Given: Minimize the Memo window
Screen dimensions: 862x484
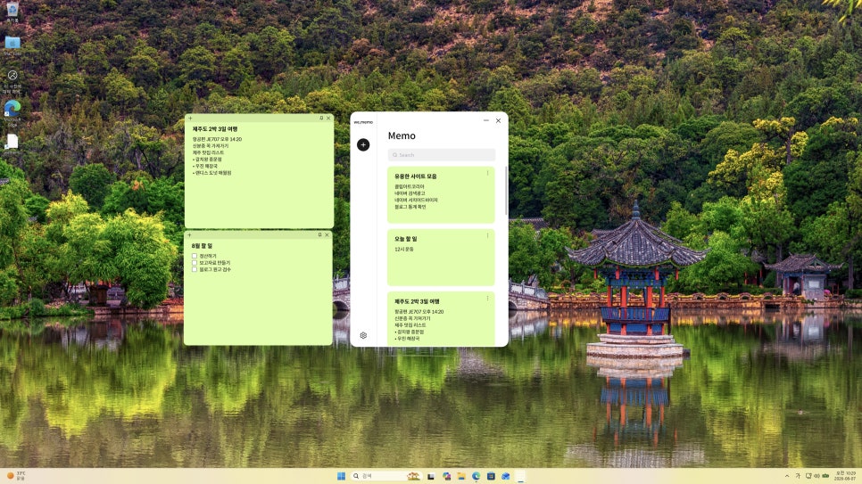Looking at the screenshot, I should [486, 120].
